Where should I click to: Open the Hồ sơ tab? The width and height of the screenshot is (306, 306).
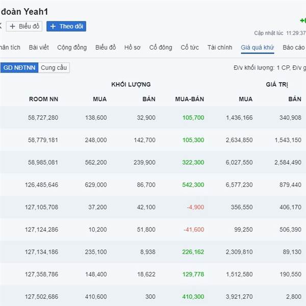[132, 47]
